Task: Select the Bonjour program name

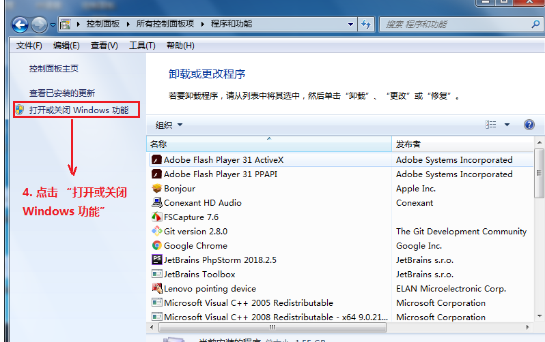Action: [x=180, y=189]
